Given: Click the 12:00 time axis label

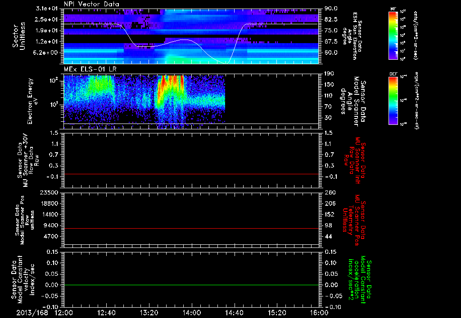Looking at the screenshot, I should click(x=63, y=312).
